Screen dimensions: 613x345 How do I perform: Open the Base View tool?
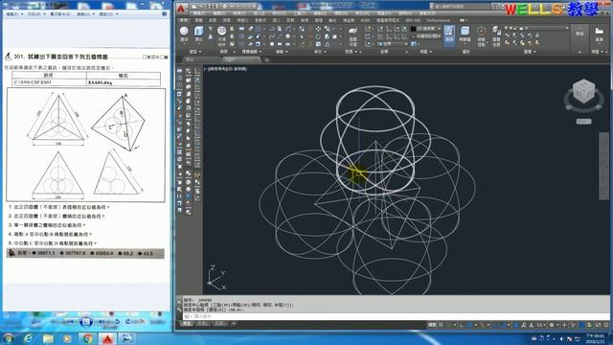[x=599, y=34]
